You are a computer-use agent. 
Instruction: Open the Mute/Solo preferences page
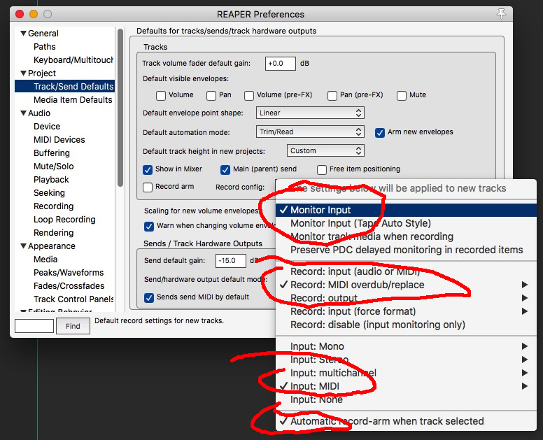pos(54,166)
